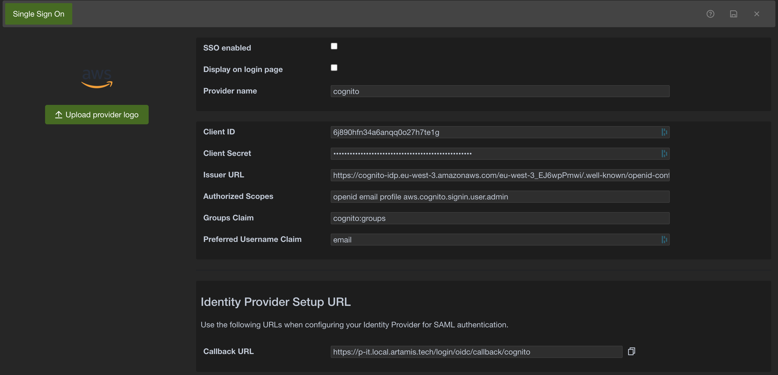The image size is (778, 375).
Task: Enable the SSO enabled checkbox
Action: [334, 46]
